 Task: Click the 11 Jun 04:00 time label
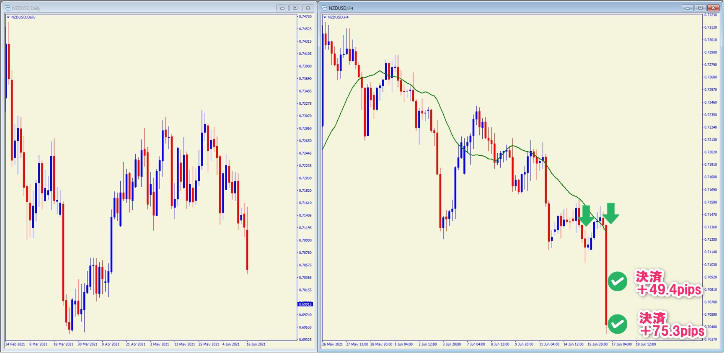(549, 344)
